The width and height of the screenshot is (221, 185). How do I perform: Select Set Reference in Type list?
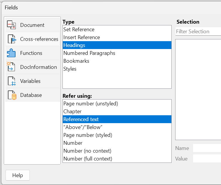[x=117, y=29]
